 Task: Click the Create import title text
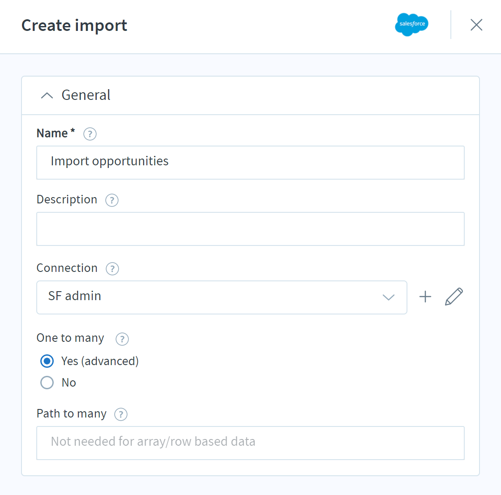coord(74,25)
